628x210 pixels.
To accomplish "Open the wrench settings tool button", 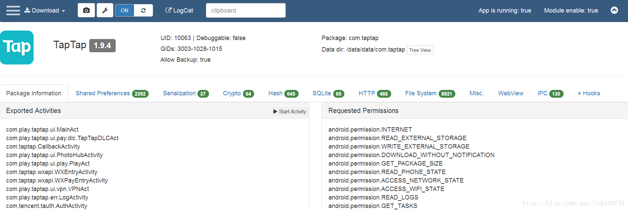I will pos(105,11).
